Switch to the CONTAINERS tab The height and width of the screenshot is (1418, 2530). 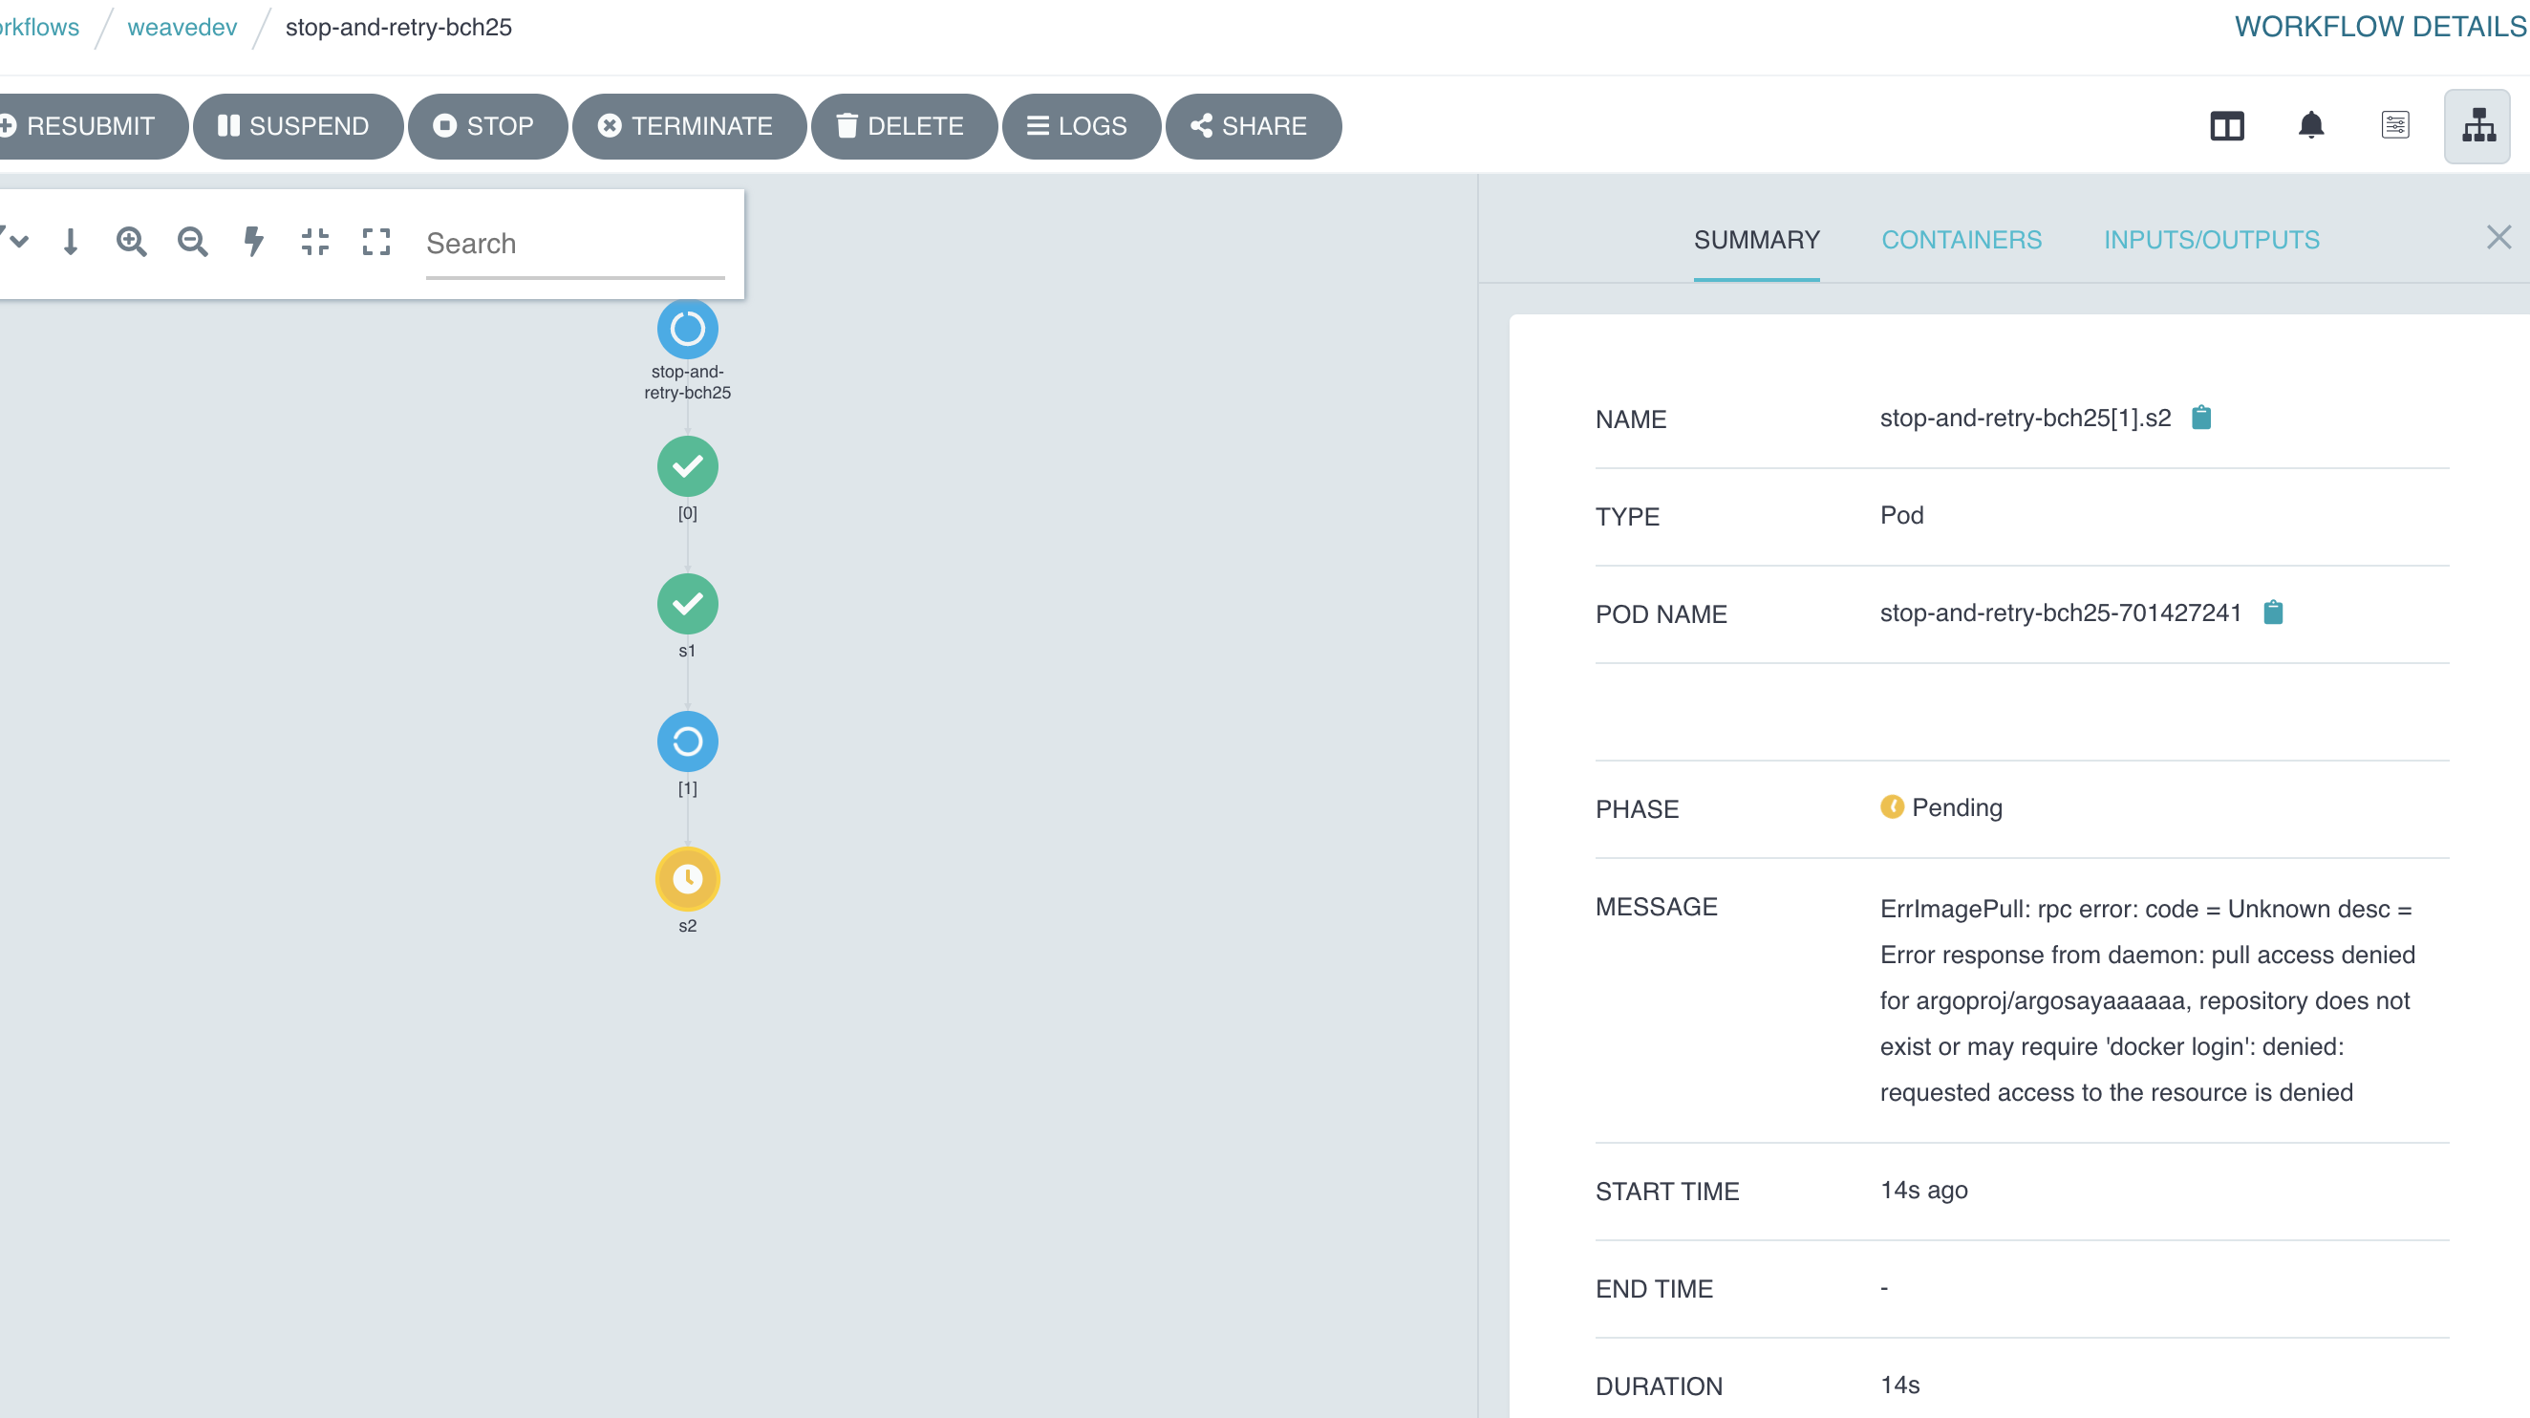pos(1962,240)
